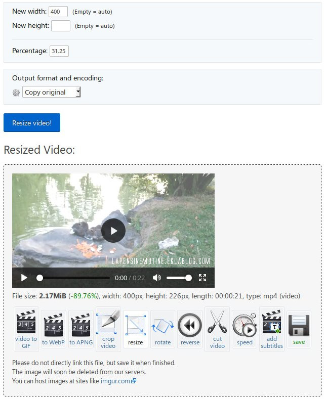
Task: Click the reverse video icon
Action: point(190,330)
